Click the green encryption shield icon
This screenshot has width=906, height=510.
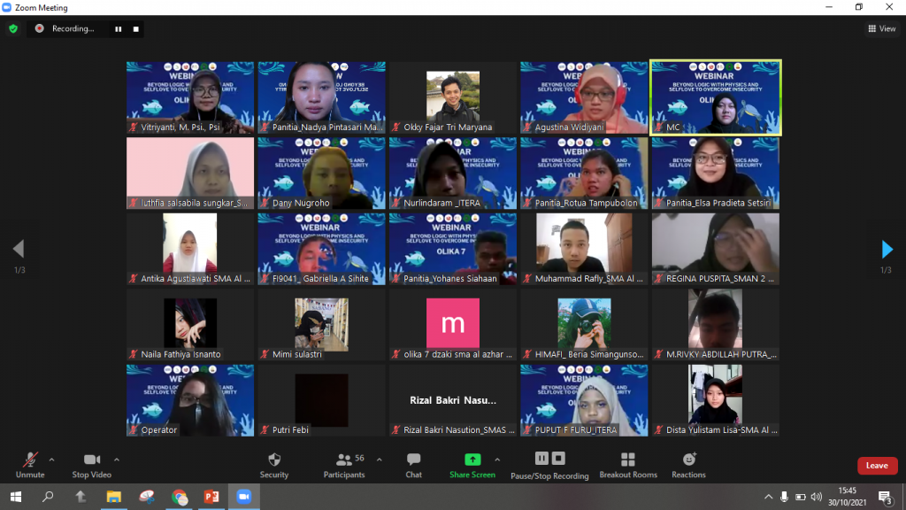point(13,28)
